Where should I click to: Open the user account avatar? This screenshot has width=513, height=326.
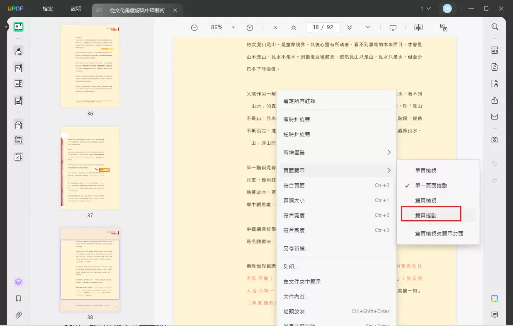[x=447, y=9]
